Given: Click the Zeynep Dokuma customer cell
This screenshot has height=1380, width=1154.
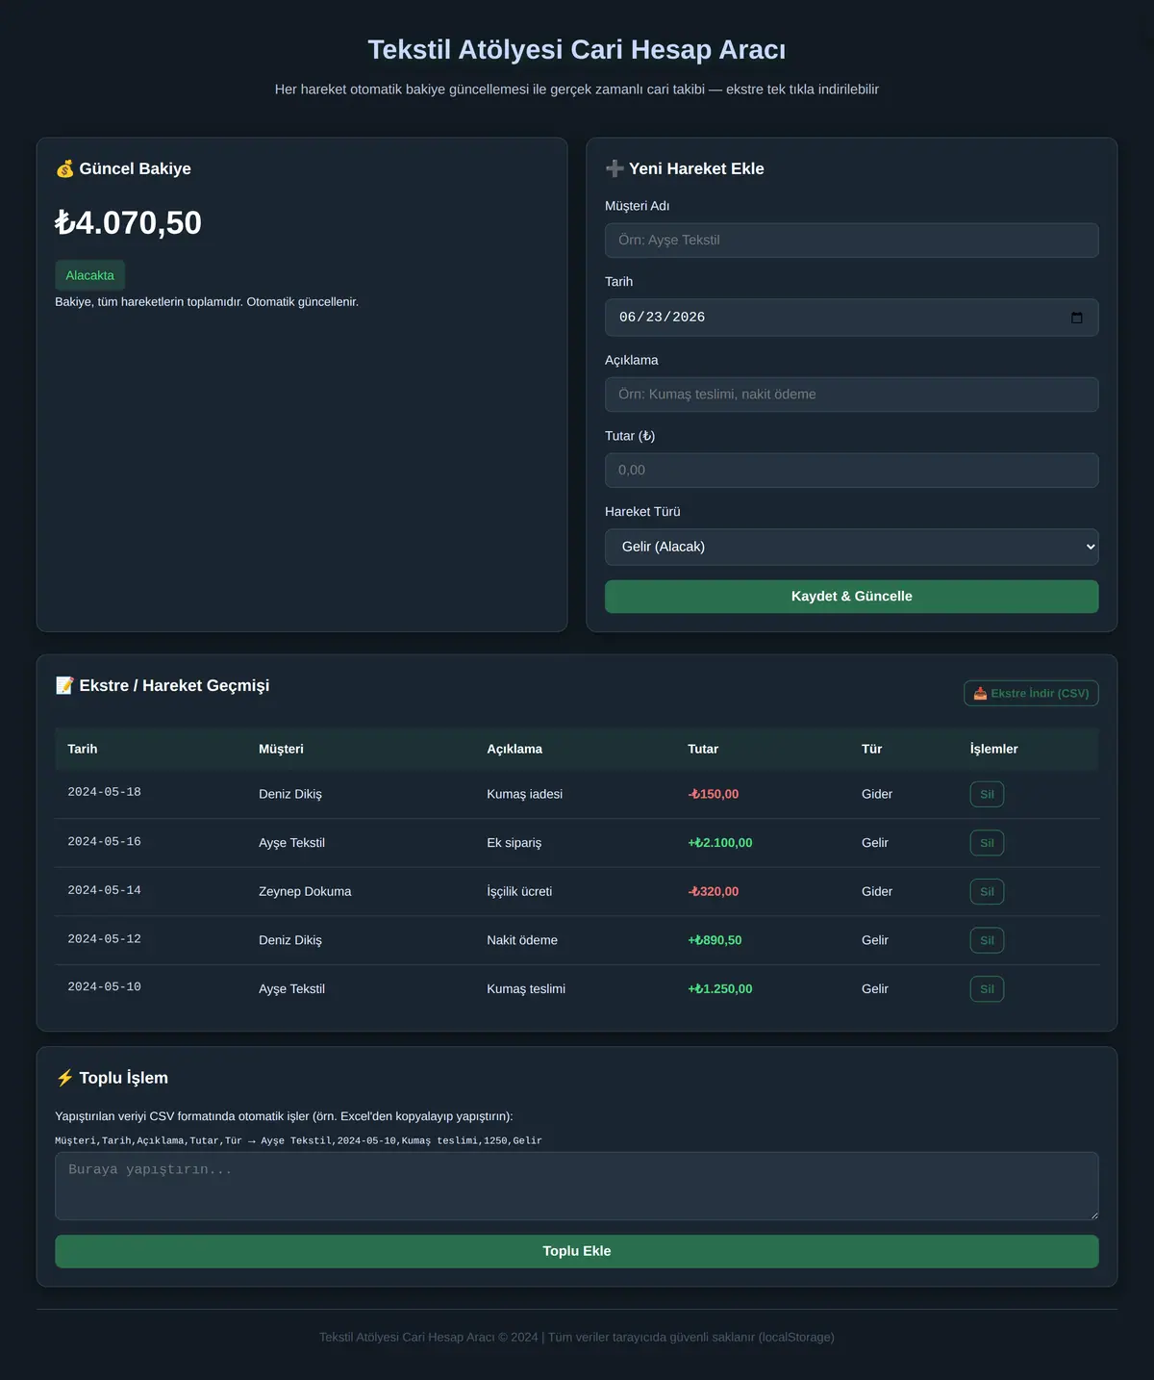Looking at the screenshot, I should pyautogui.click(x=305, y=892).
